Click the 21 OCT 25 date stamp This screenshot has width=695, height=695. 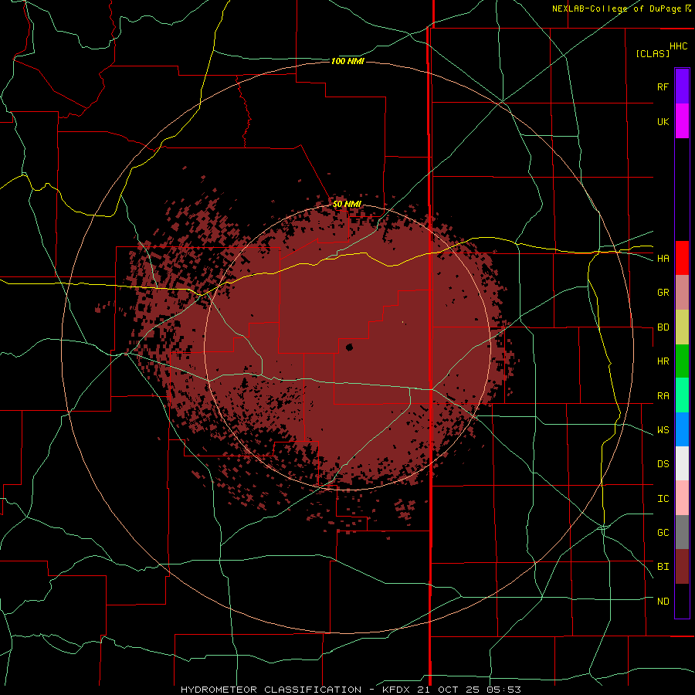point(448,690)
